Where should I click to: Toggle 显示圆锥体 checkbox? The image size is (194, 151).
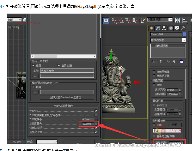[154, 72]
